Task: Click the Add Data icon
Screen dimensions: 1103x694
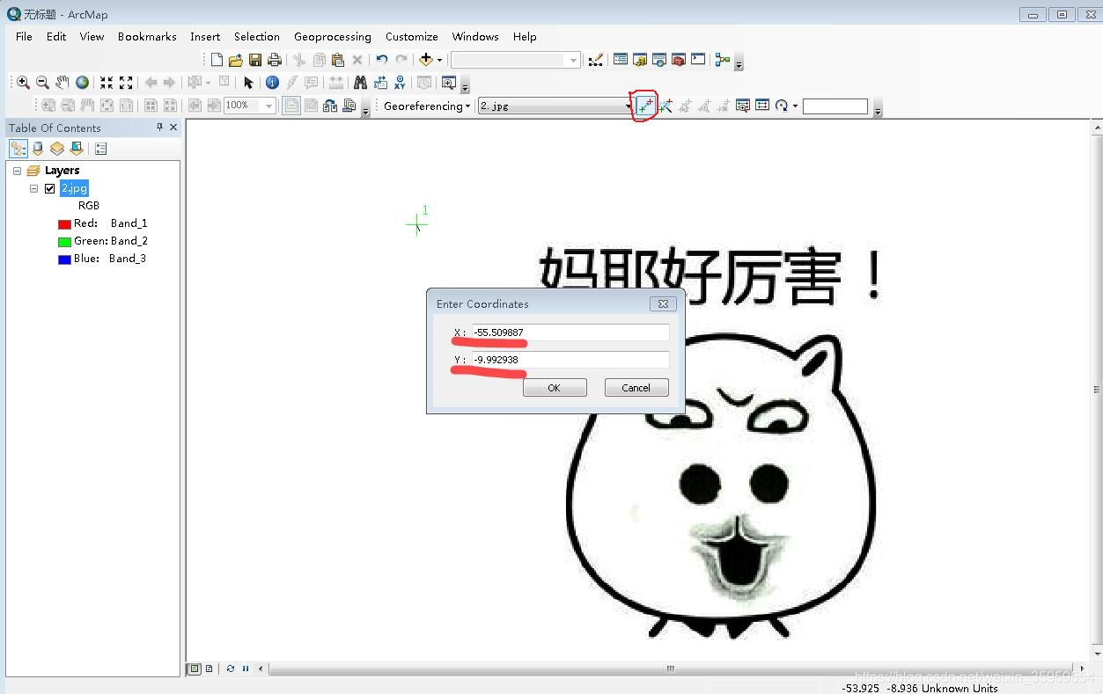Action: click(x=426, y=60)
